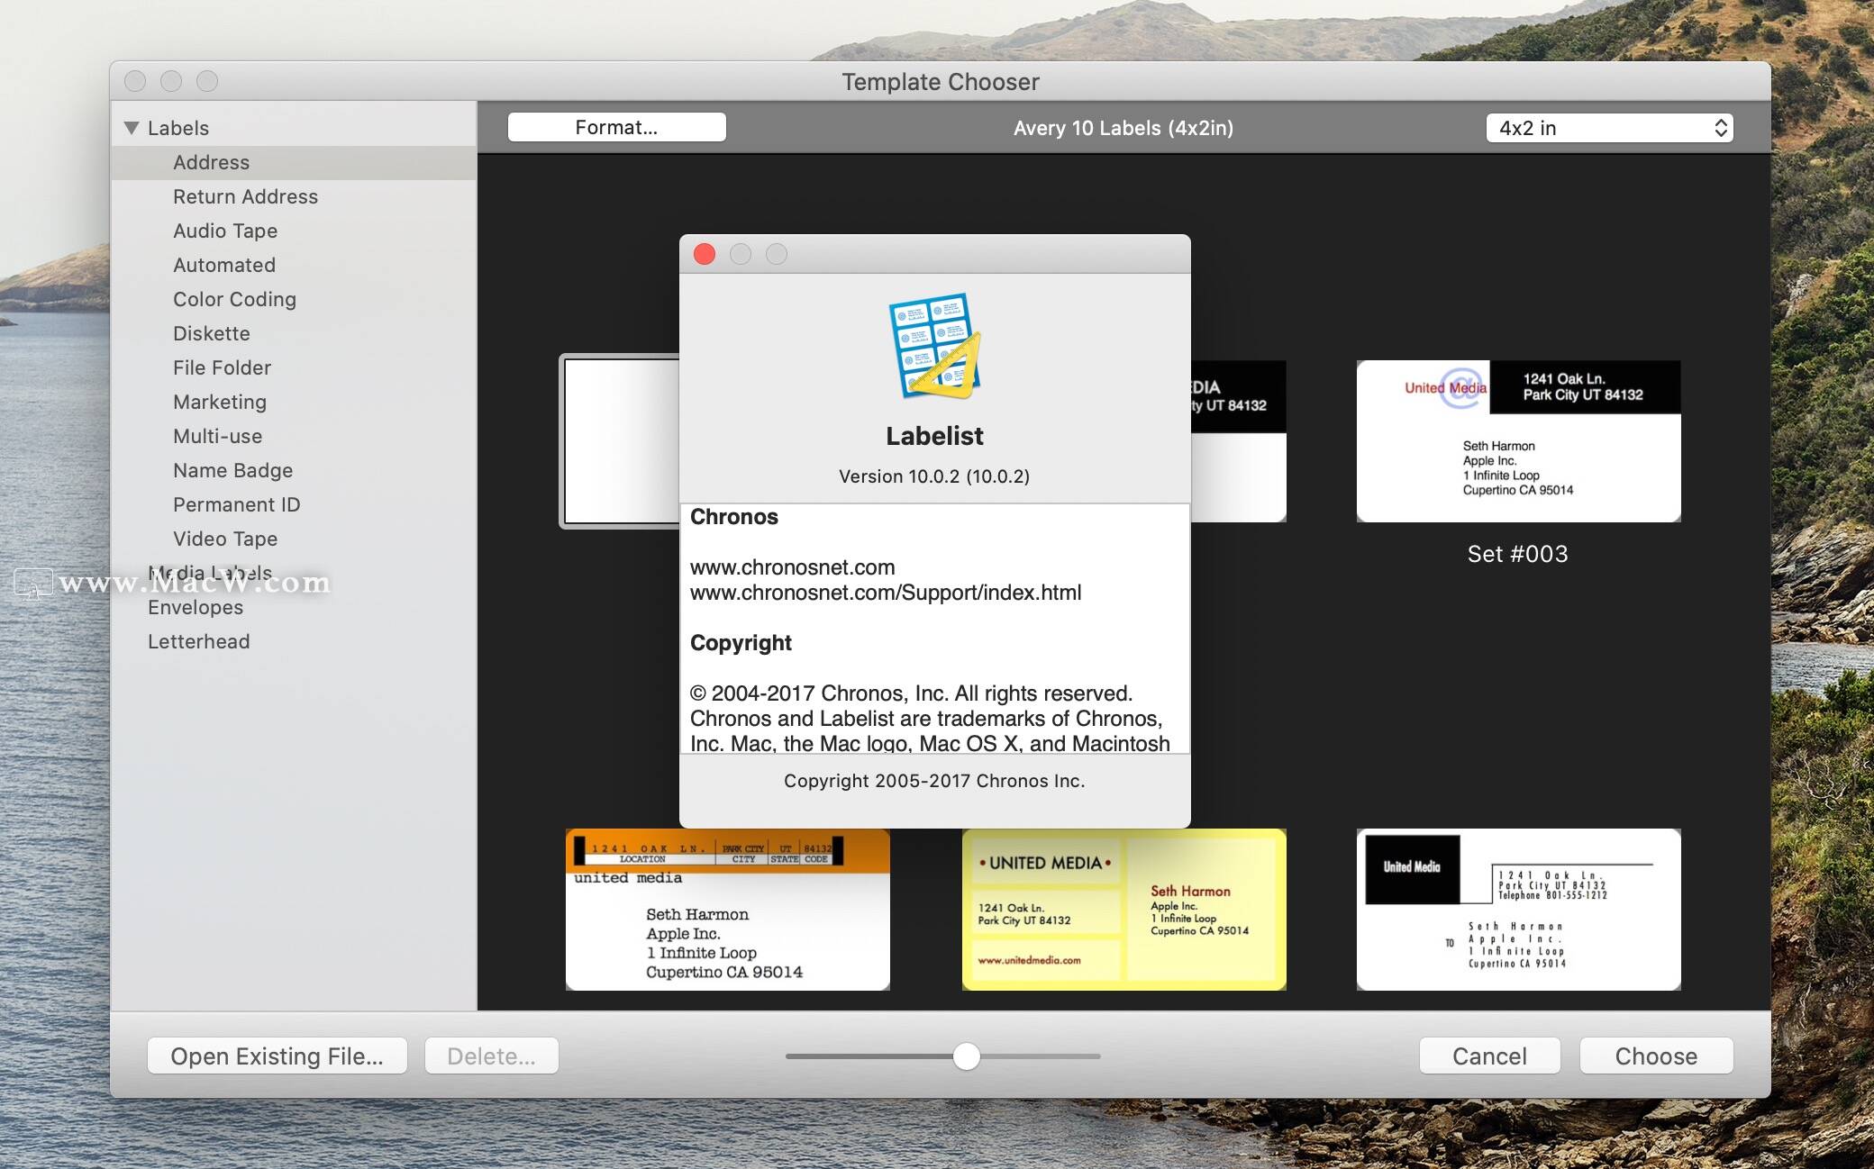
Task: Click the Version 10.0.2 text
Action: tap(934, 476)
